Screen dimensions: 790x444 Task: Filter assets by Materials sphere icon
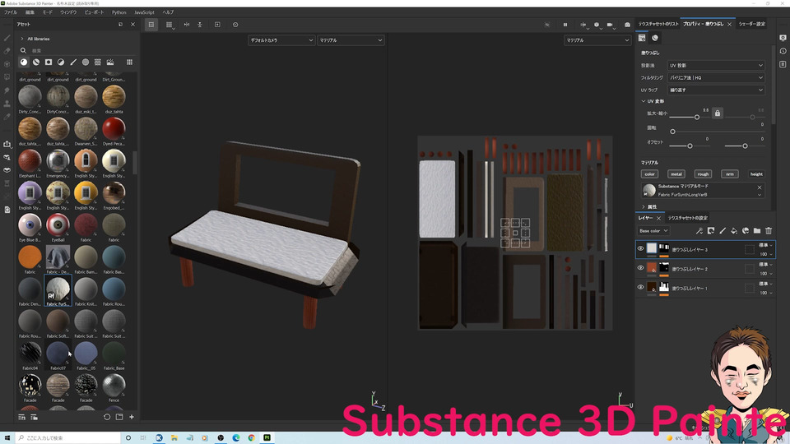[24, 62]
